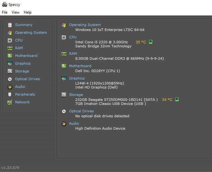Click the Network card icon in sidebar
Viewport: 212px width, 172px height.
[10, 102]
